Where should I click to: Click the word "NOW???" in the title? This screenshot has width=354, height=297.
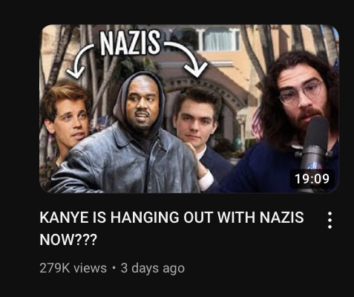pyautogui.click(x=68, y=240)
